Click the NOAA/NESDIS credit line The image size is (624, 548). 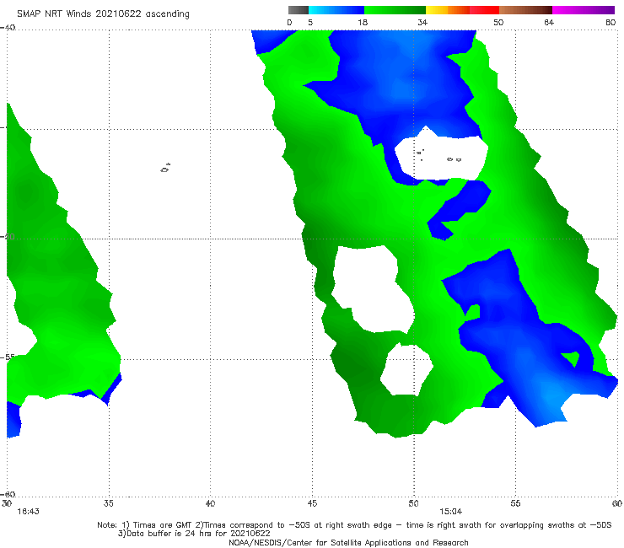point(348,542)
